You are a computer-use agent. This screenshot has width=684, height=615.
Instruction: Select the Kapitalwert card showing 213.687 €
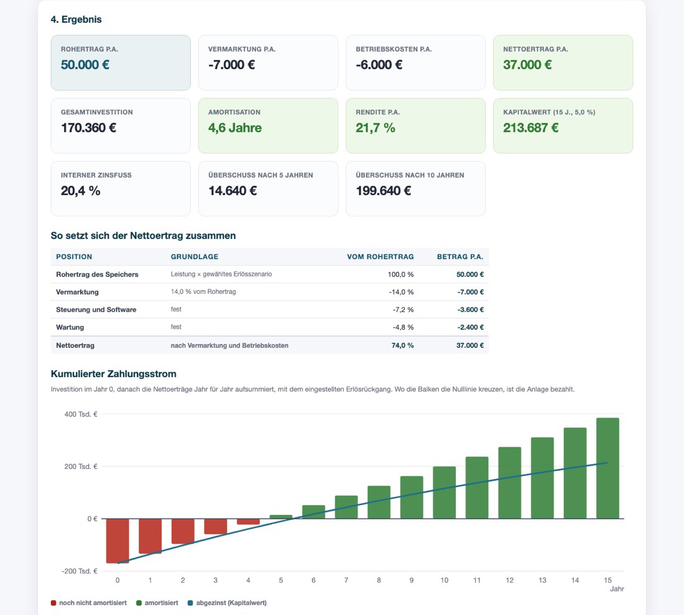click(x=563, y=125)
